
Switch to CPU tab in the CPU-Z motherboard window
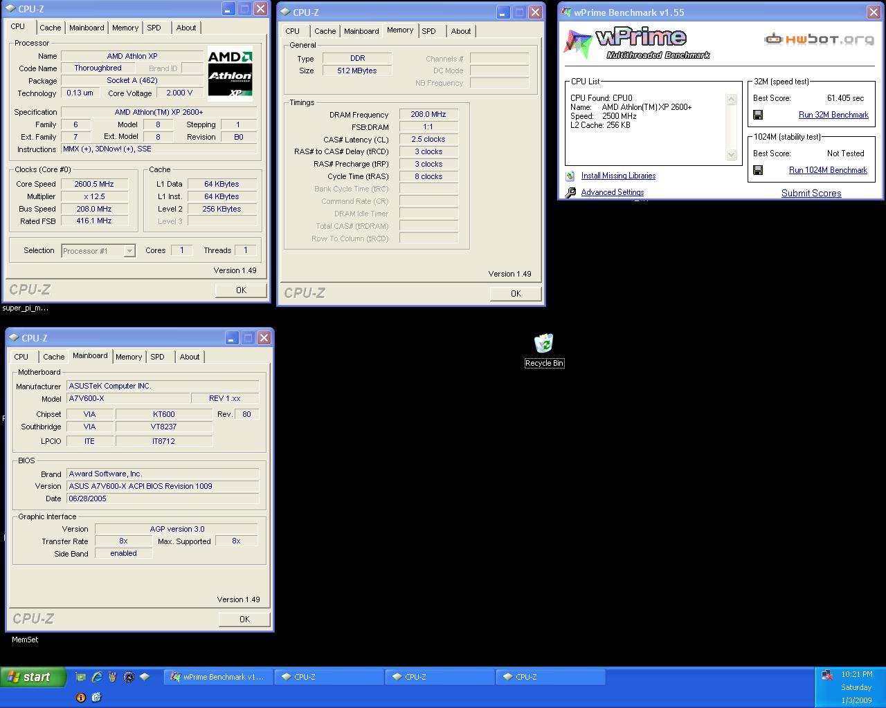tap(21, 357)
